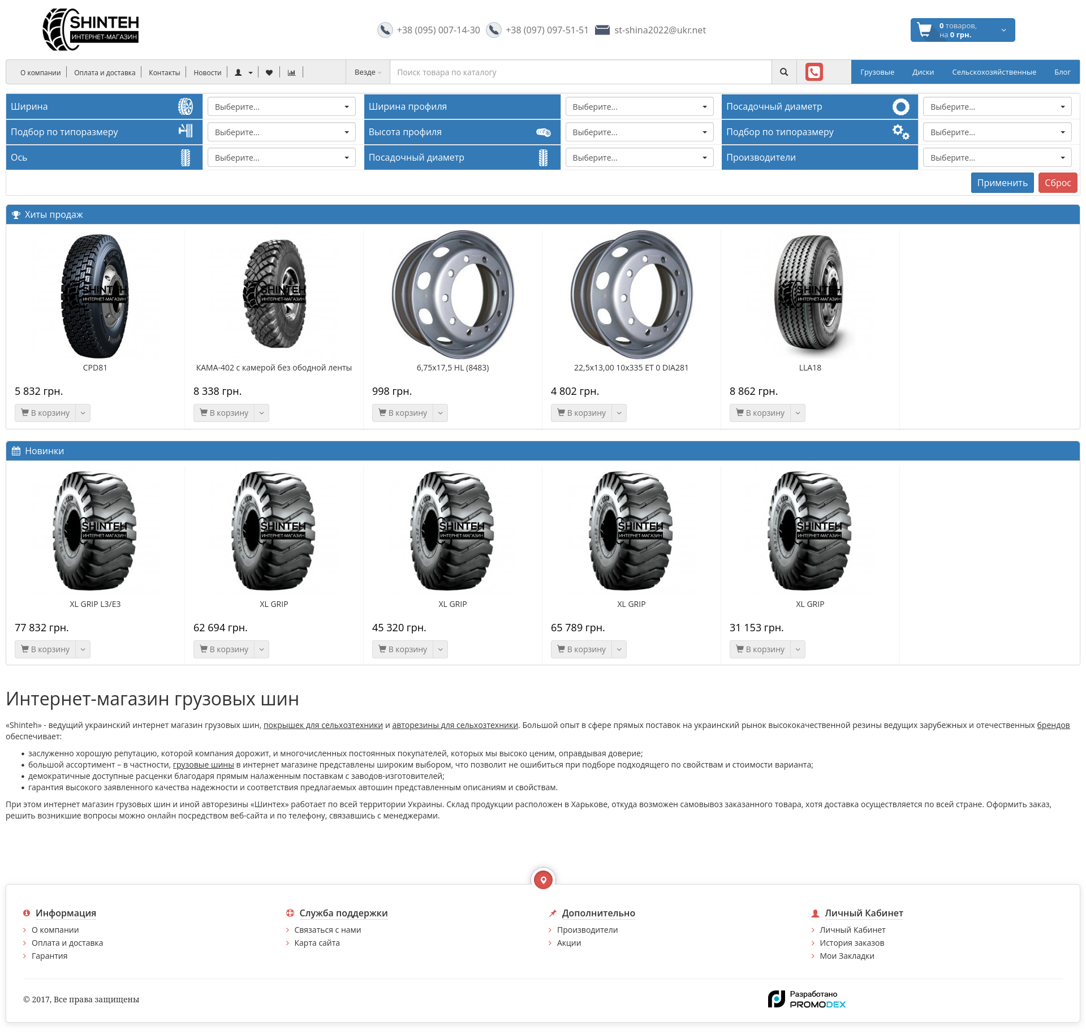The image size is (1086, 1034).
Task: Open the user account dropdown icon
Action: [x=243, y=72]
